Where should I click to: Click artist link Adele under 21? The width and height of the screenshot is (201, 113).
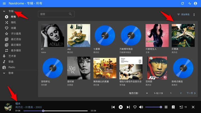(x=43, y=52)
